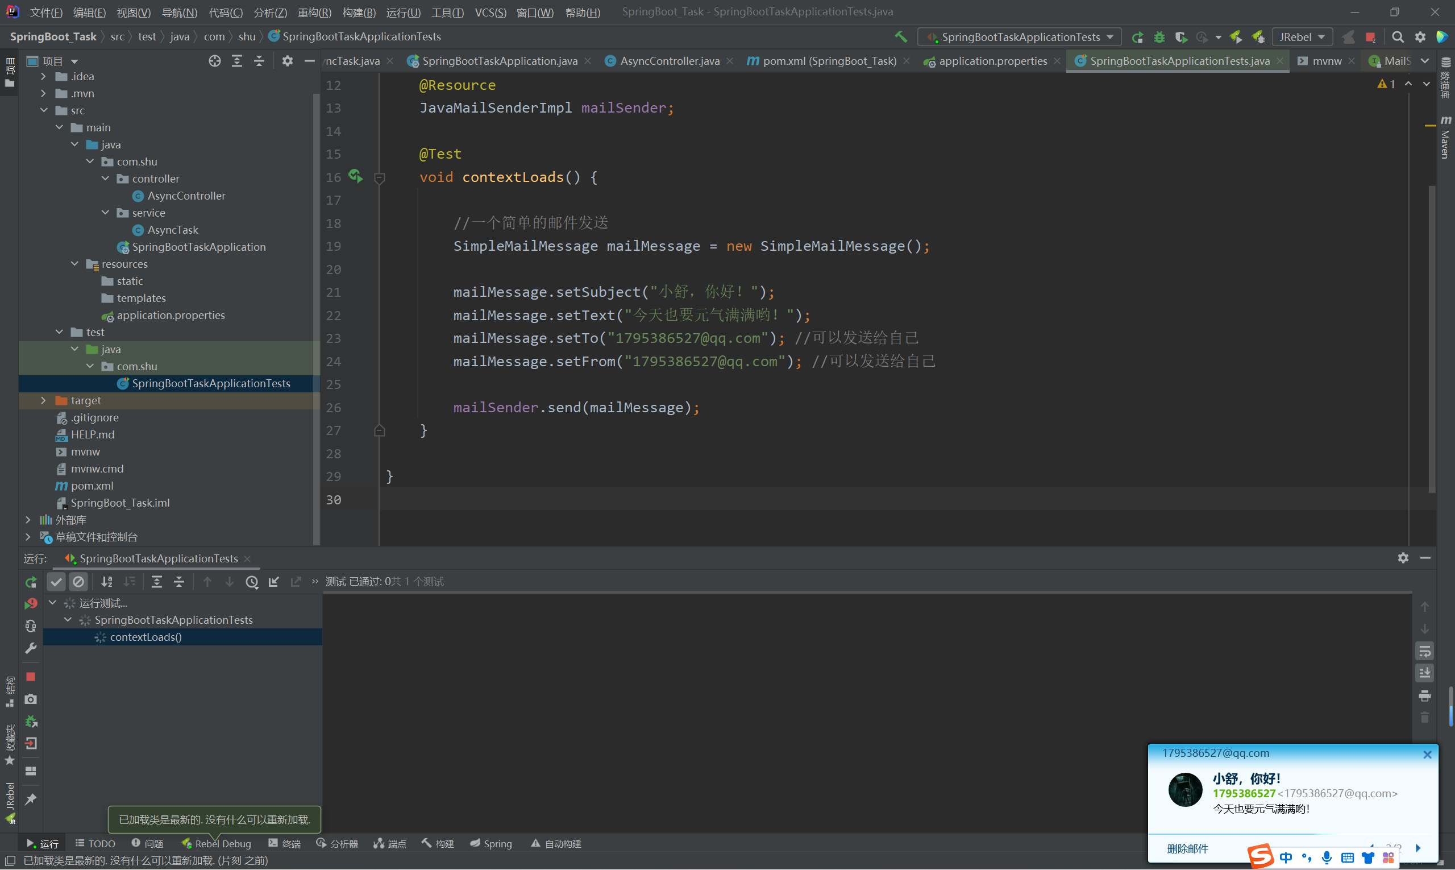Open the 重构(R) menu
This screenshot has width=1455, height=870.
[x=314, y=13]
